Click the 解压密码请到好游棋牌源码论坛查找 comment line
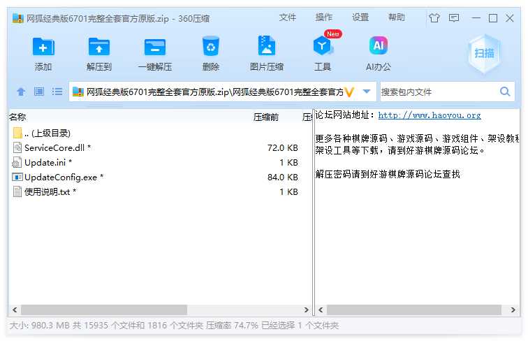 click(x=388, y=174)
